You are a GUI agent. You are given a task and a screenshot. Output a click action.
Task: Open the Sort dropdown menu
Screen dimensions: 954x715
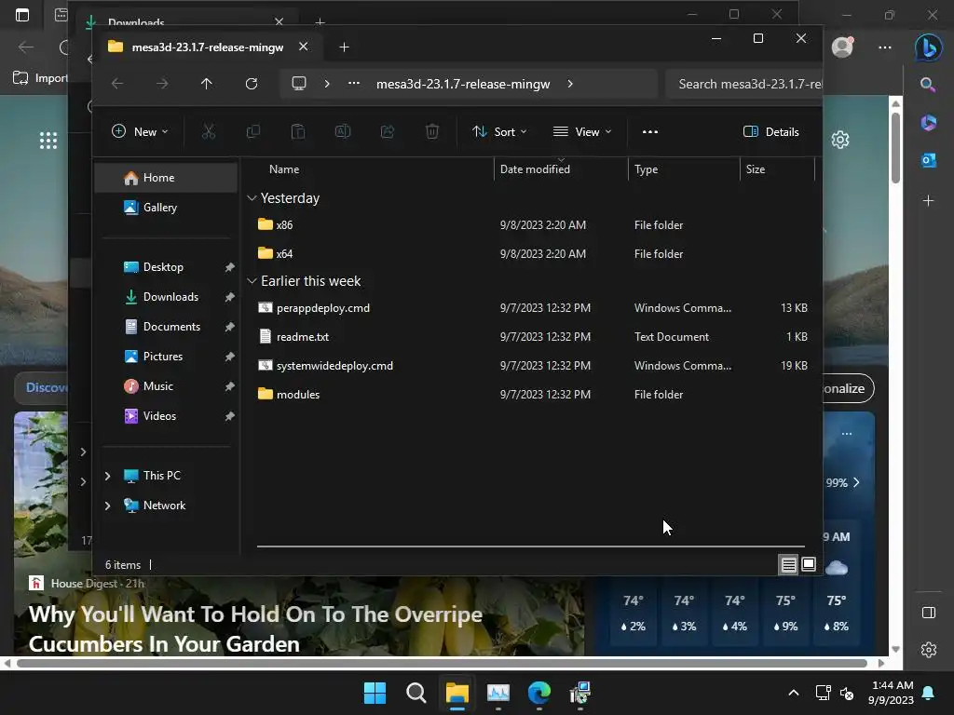click(x=499, y=131)
